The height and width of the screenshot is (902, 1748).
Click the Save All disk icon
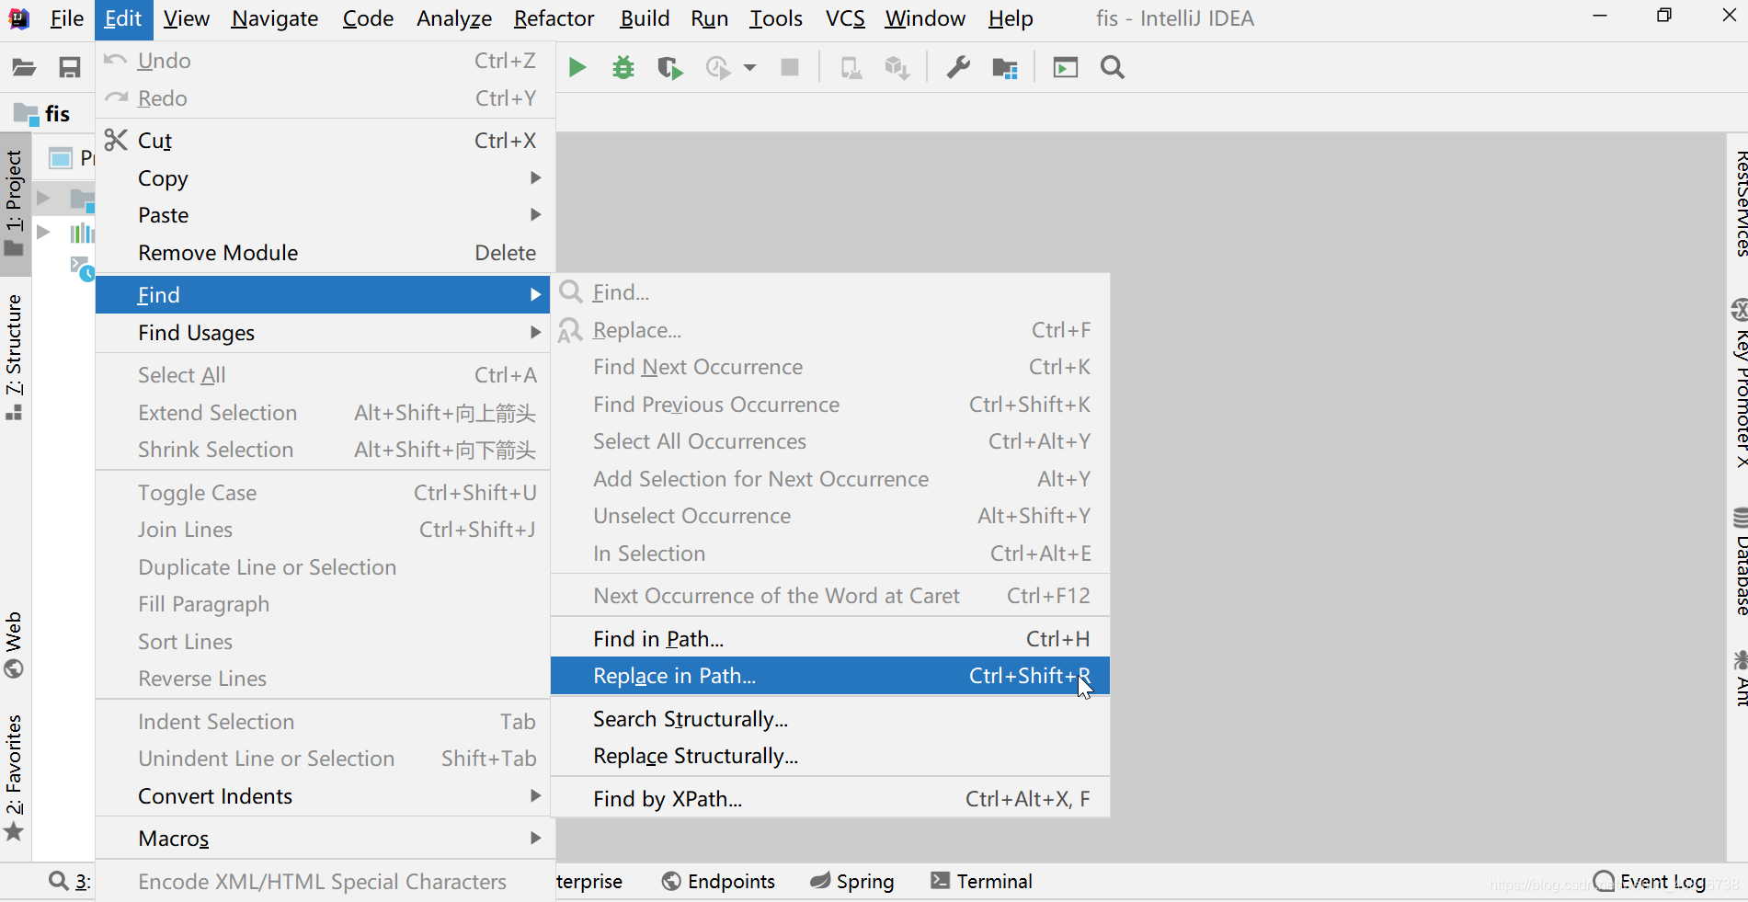(70, 67)
